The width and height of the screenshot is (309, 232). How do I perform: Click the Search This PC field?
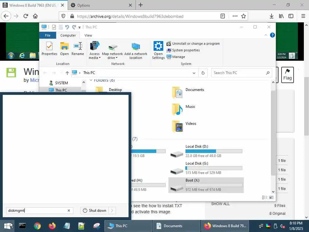(x=242, y=73)
